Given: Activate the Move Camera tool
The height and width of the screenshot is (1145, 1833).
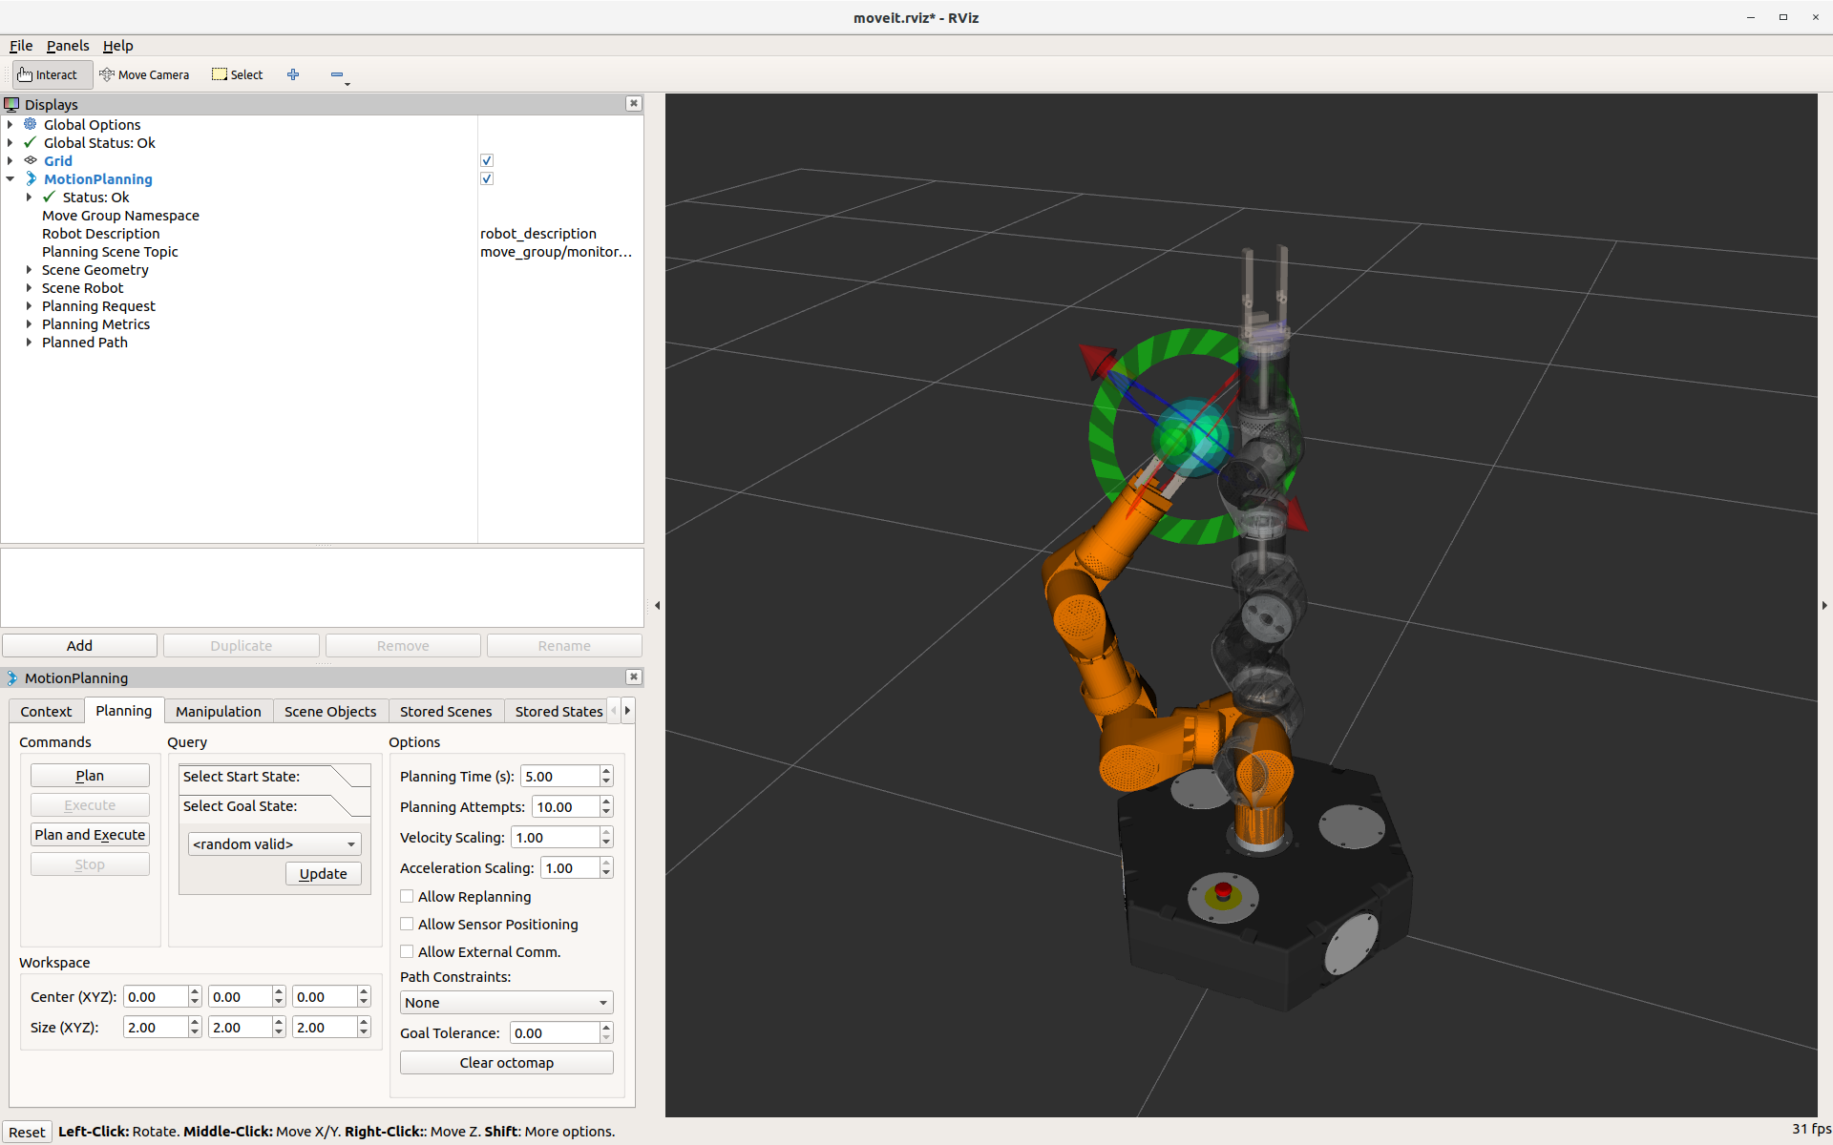Looking at the screenshot, I should tap(144, 74).
